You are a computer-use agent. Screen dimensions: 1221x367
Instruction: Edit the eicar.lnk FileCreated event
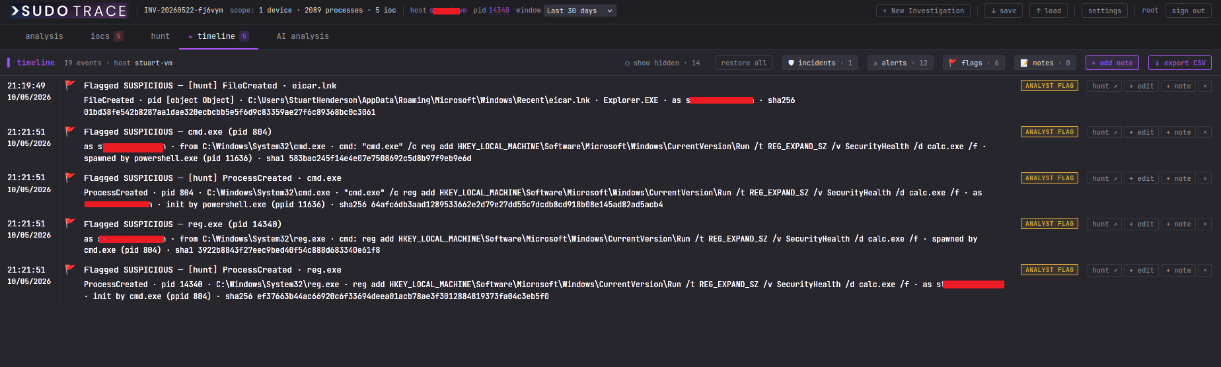coord(1142,86)
